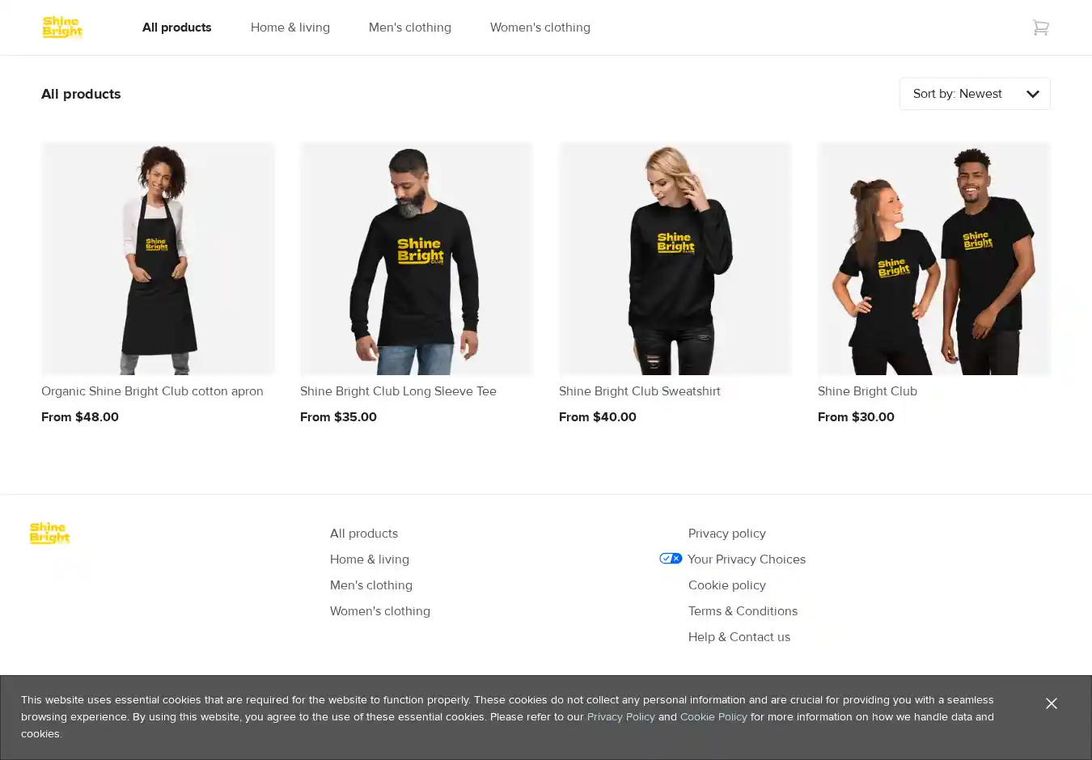Dismiss the cookie notice with X
Screen dimensions: 1092x760
point(1051,703)
